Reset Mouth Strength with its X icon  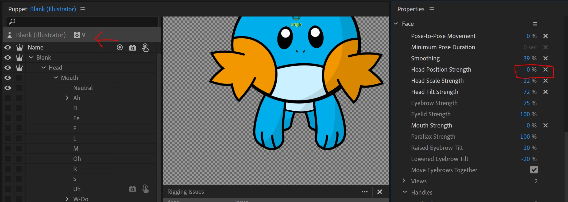[546, 125]
